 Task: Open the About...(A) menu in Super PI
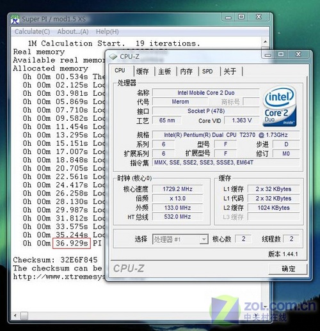pyautogui.click(x=73, y=31)
